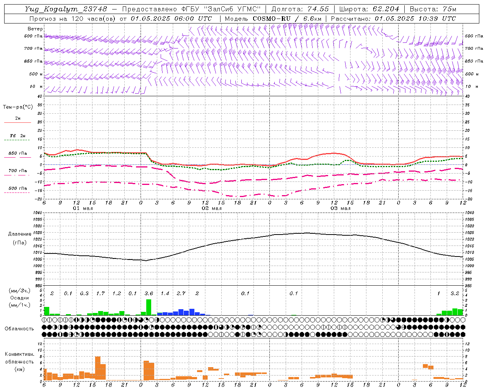
Task: Click the Облачность cloud cover label
Action: pos(19,329)
